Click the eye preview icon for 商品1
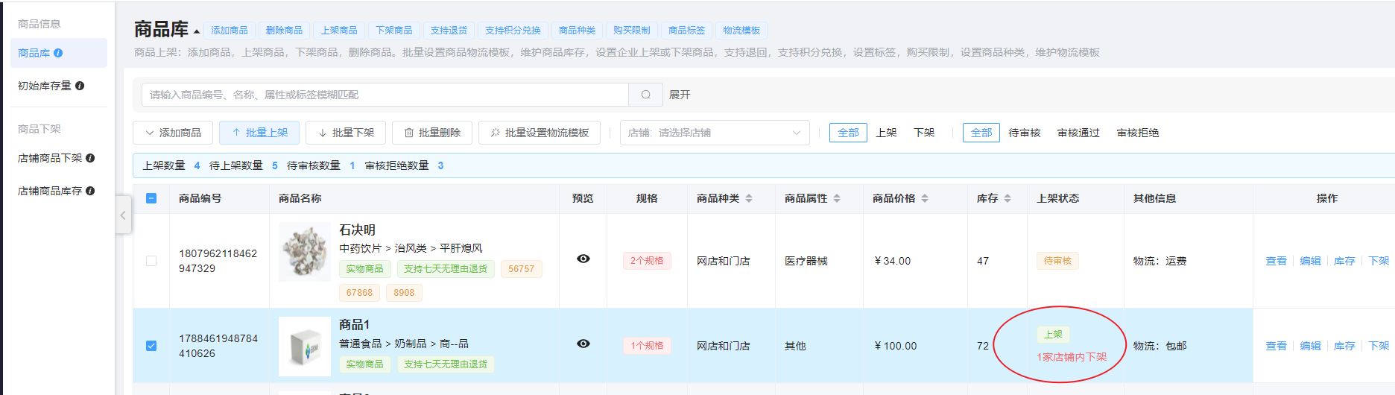Screen dimensions: 1395x395 coord(583,344)
